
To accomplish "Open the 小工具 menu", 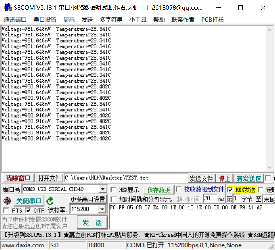I will click(x=137, y=20).
